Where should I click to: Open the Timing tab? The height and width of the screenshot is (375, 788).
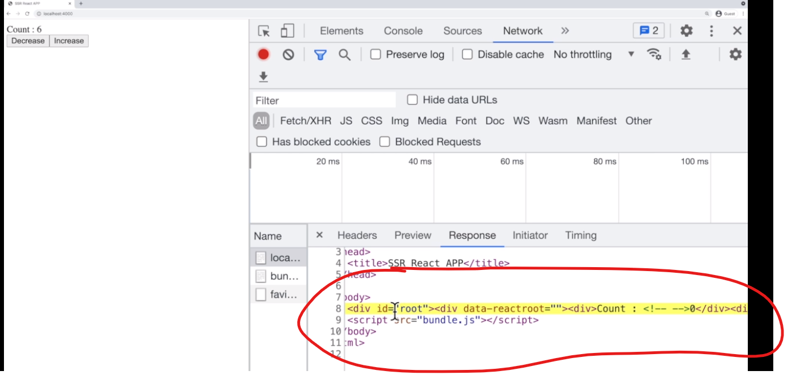click(x=581, y=236)
